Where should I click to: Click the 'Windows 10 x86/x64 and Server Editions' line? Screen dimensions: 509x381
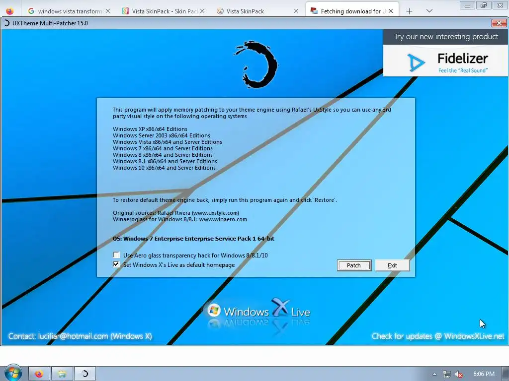pos(164,168)
